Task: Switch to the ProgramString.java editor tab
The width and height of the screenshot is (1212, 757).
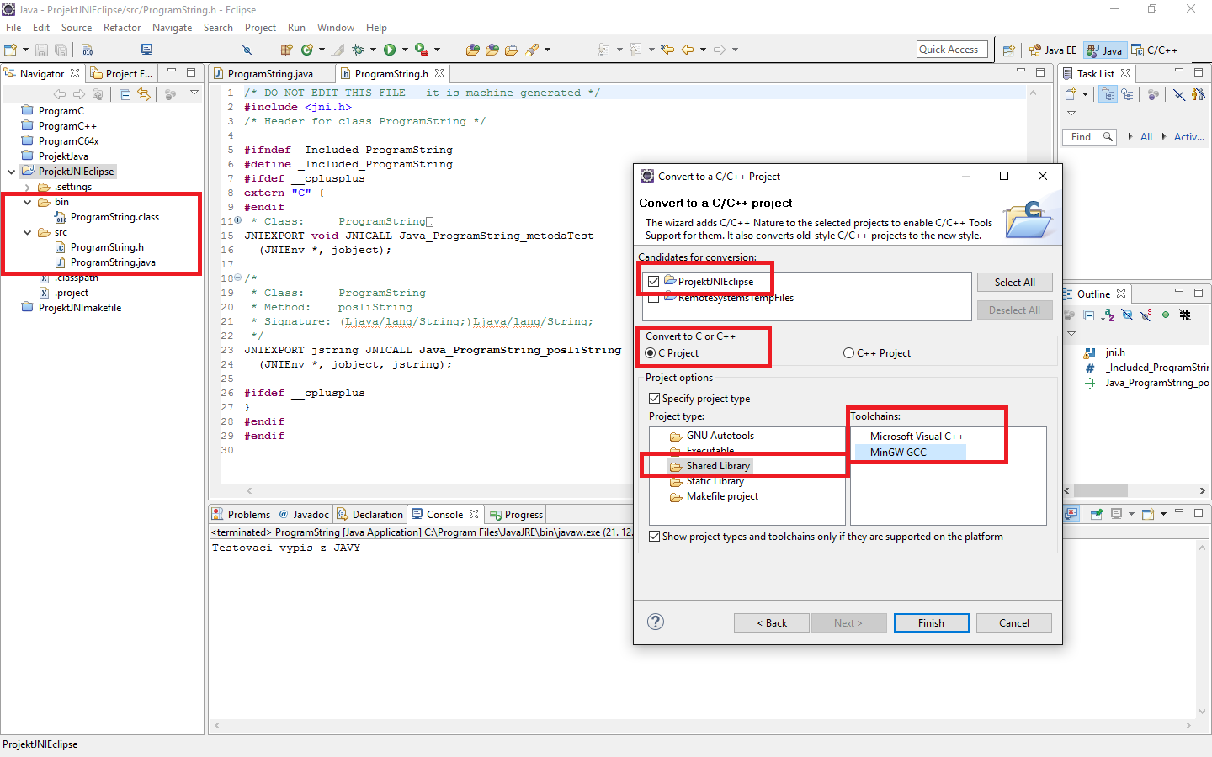Action: pyautogui.click(x=269, y=73)
